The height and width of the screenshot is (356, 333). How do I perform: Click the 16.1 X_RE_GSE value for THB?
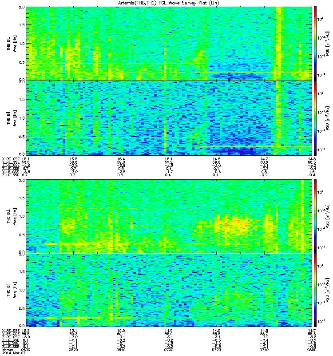26,159
